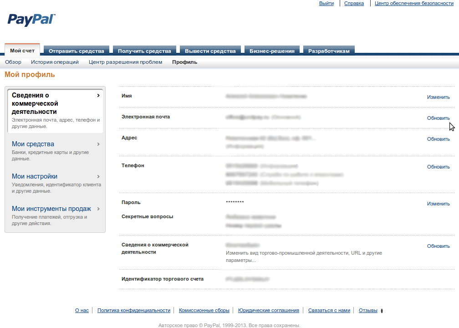Click Изменить for Пароль
The image size is (459, 328).
[438, 204]
